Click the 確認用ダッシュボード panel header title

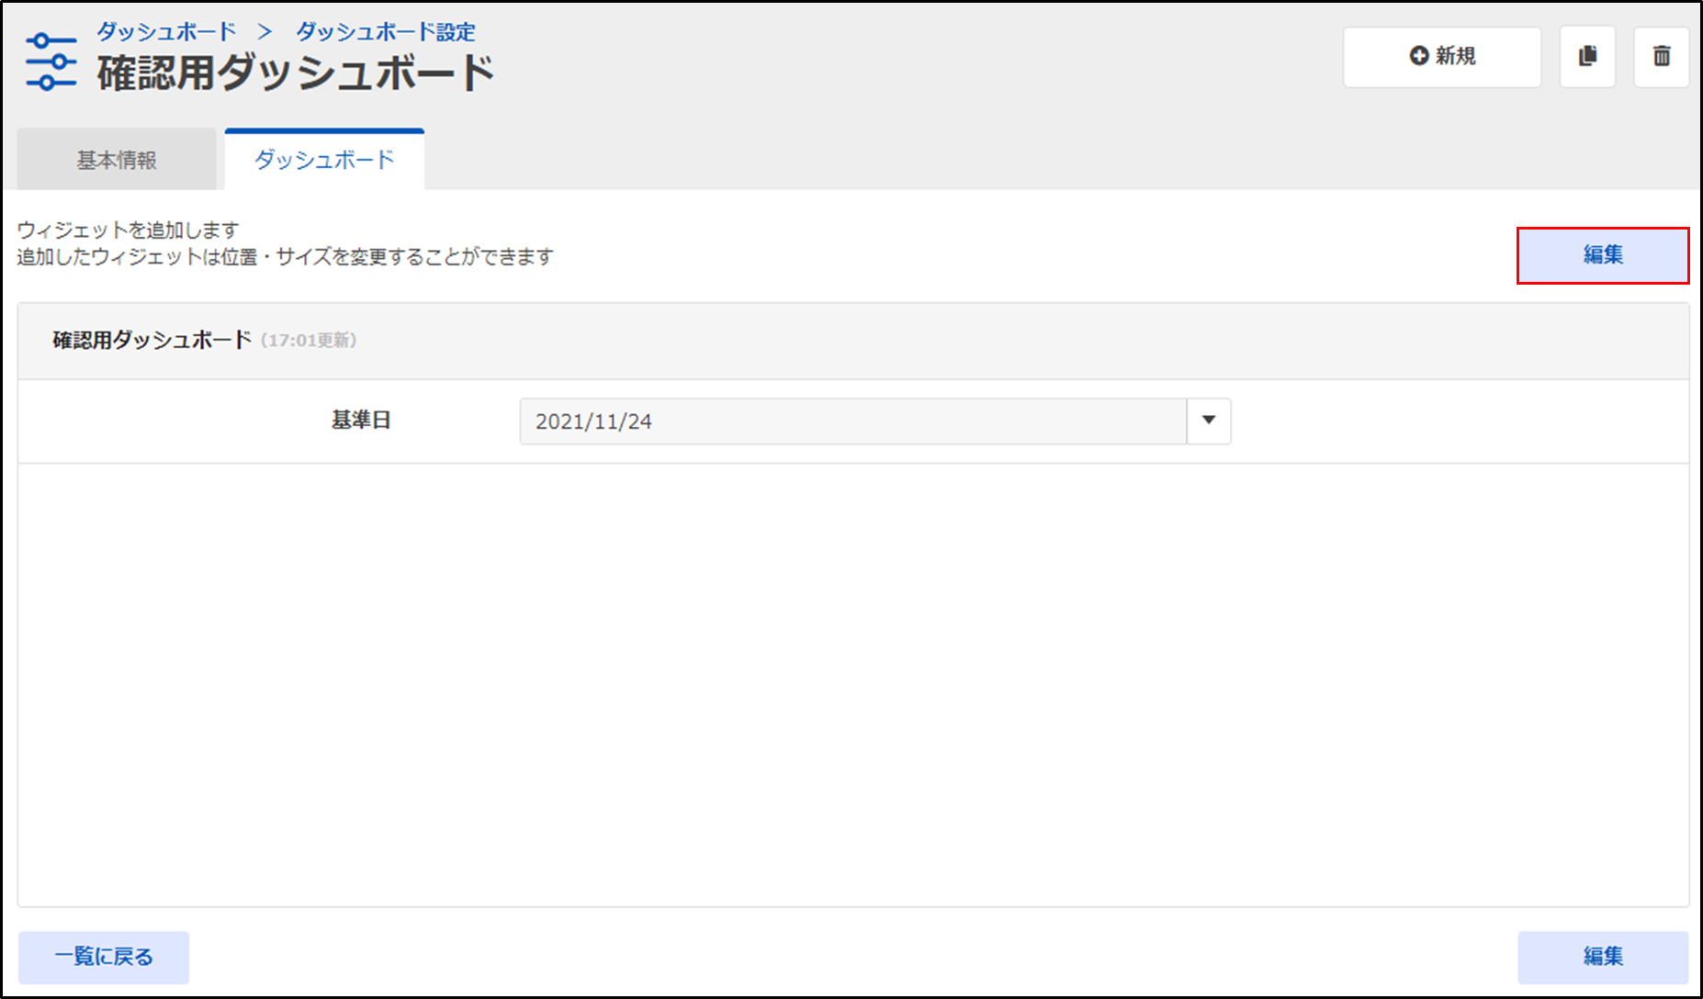[x=152, y=341]
